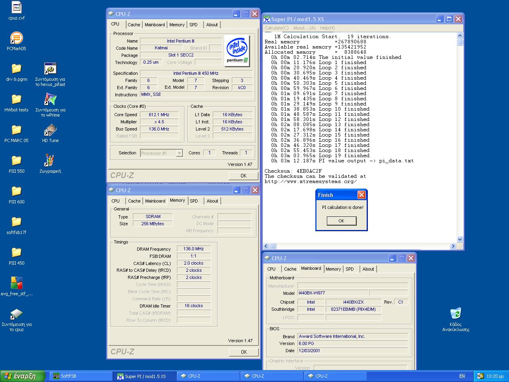Click the Super PI vertical scrollbar up arrow
This screenshot has height=382, width=509.
pyautogui.click(x=460, y=36)
